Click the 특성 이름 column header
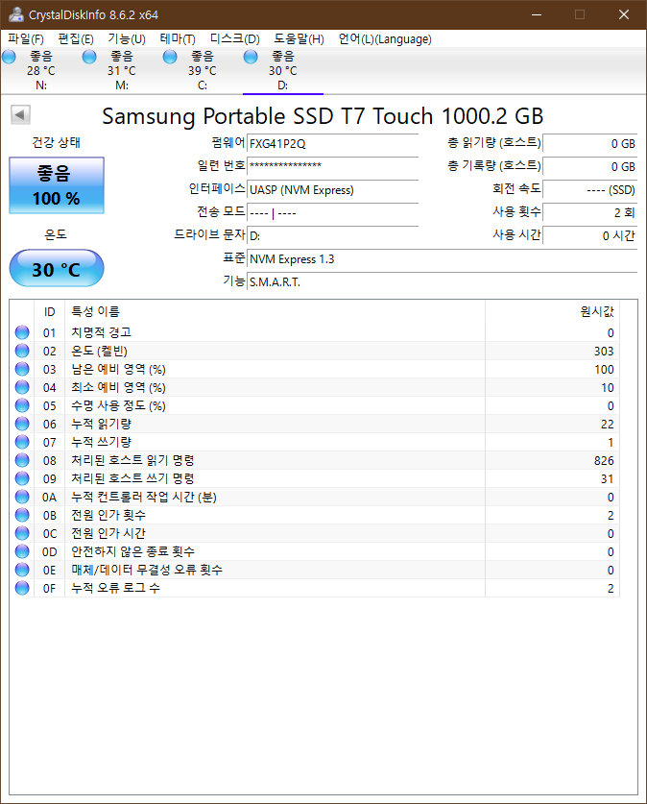647x804 pixels. coord(276,312)
